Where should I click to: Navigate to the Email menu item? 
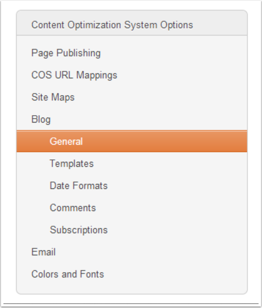click(44, 252)
